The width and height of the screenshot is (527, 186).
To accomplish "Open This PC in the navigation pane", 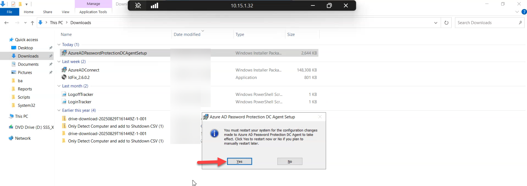I will pyautogui.click(x=21, y=116).
